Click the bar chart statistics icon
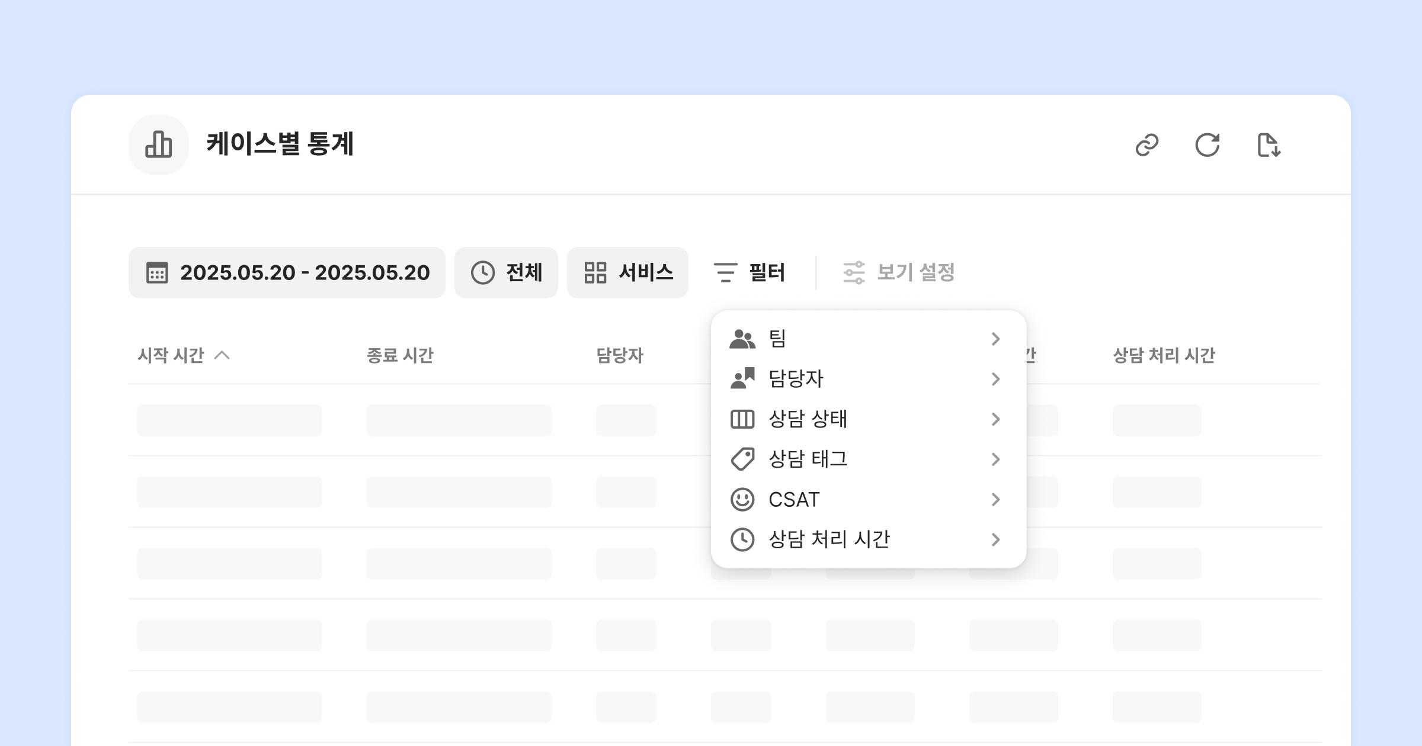This screenshot has height=746, width=1422. tap(159, 145)
